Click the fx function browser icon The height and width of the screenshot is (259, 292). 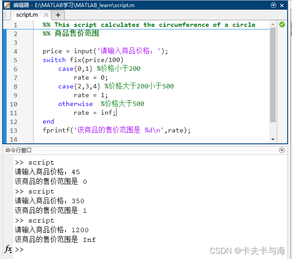pyautogui.click(x=8, y=249)
